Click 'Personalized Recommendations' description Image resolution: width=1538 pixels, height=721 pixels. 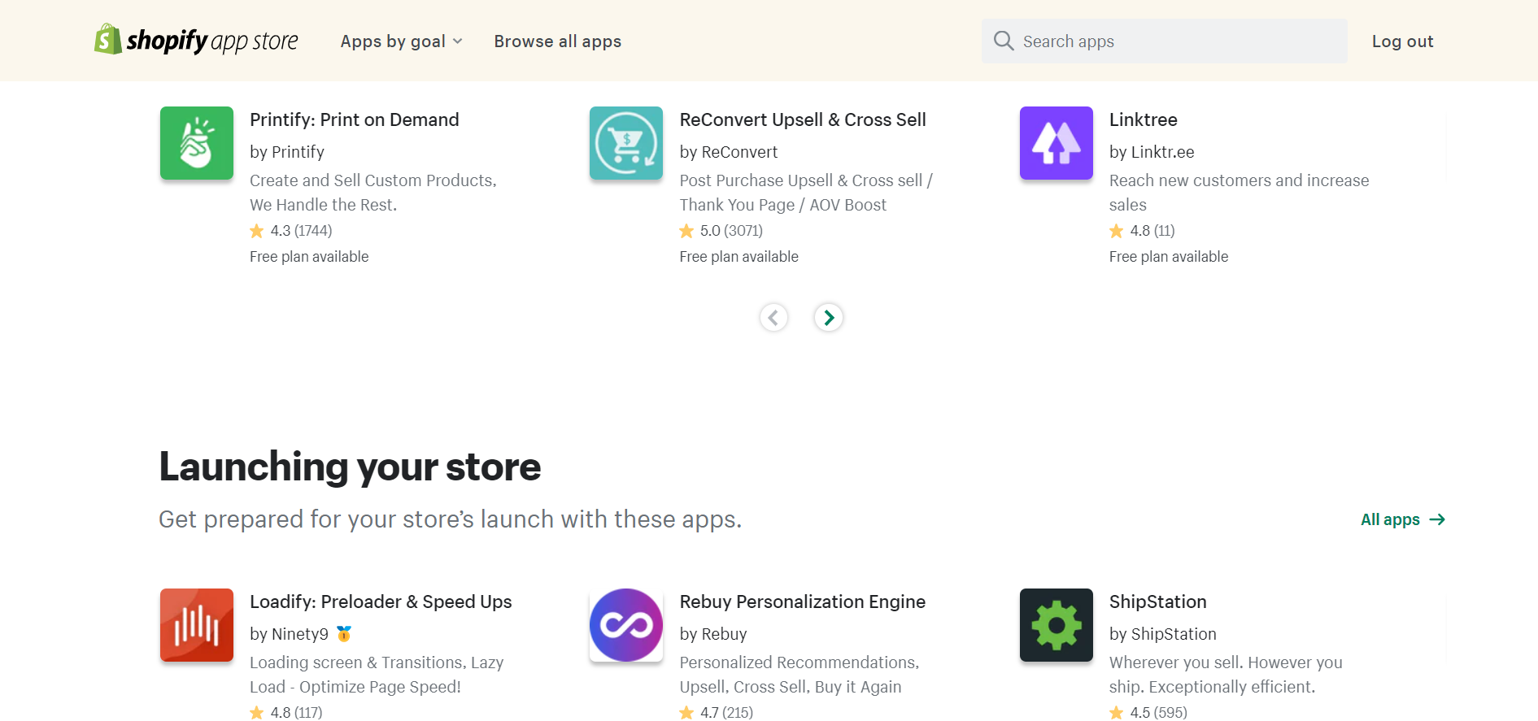point(799,675)
